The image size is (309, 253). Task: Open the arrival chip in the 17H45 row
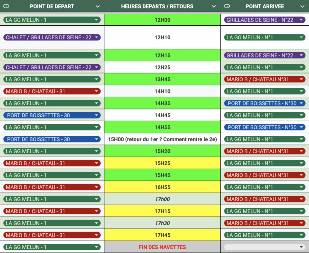click(x=265, y=235)
